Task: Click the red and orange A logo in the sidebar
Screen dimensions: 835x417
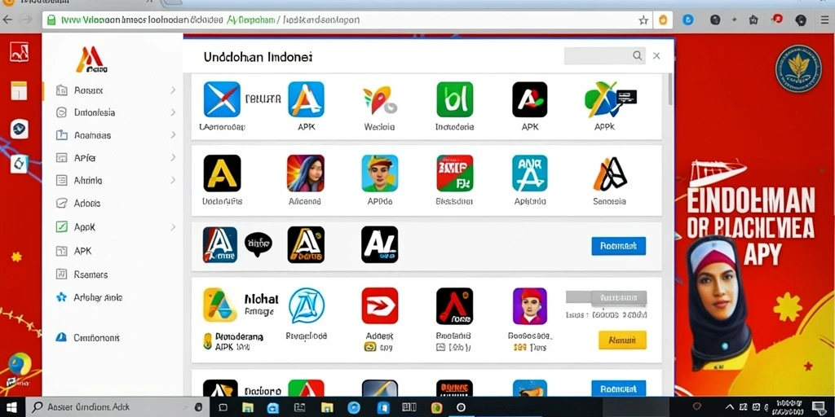Action: click(x=90, y=59)
